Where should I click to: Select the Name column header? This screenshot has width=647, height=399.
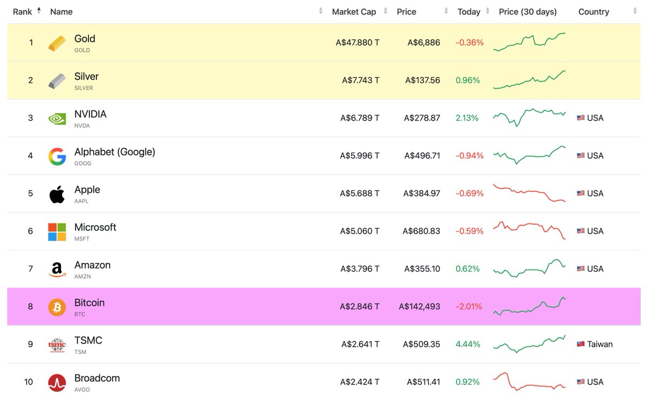pos(61,11)
